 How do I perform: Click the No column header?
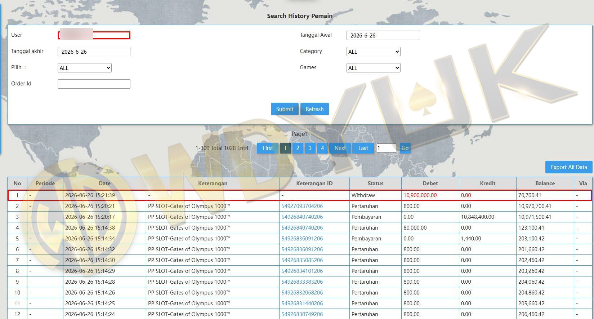(17, 183)
